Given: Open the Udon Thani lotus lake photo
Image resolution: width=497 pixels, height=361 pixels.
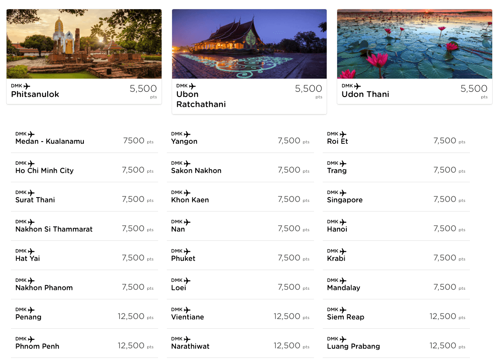Looking at the screenshot, I should click(414, 44).
